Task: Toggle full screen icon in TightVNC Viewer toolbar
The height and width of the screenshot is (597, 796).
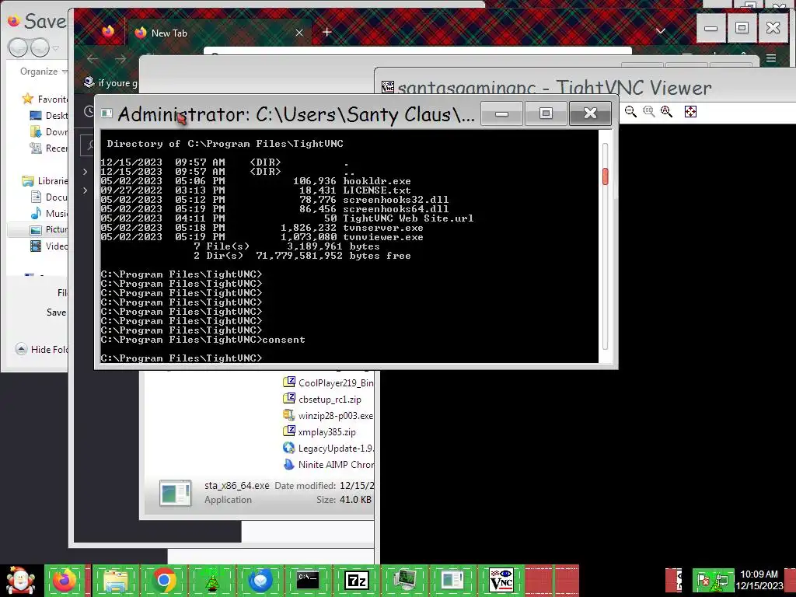Action: point(690,112)
